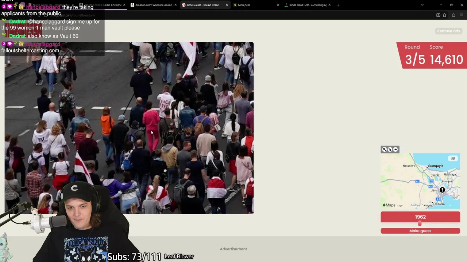The height and width of the screenshot is (262, 467).
Task: Click falloutsheltercasting.com in the chat overlay
Action: [30, 51]
